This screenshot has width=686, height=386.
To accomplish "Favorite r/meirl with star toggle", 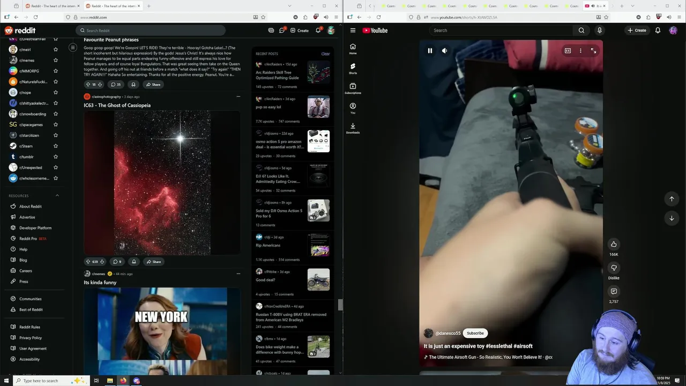I will 55,49.
